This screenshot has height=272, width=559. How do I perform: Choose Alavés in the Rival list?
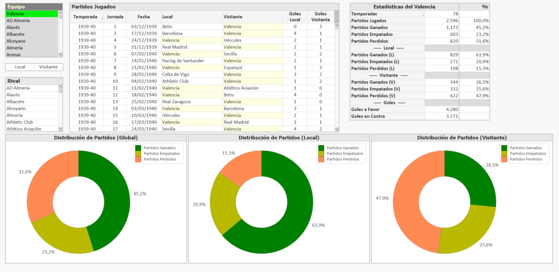tap(32, 95)
